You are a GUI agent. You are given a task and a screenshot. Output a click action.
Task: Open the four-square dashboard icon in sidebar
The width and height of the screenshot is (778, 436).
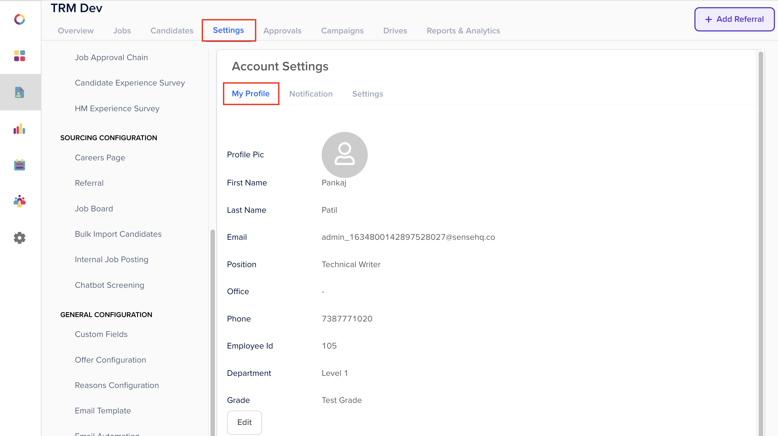pos(20,56)
